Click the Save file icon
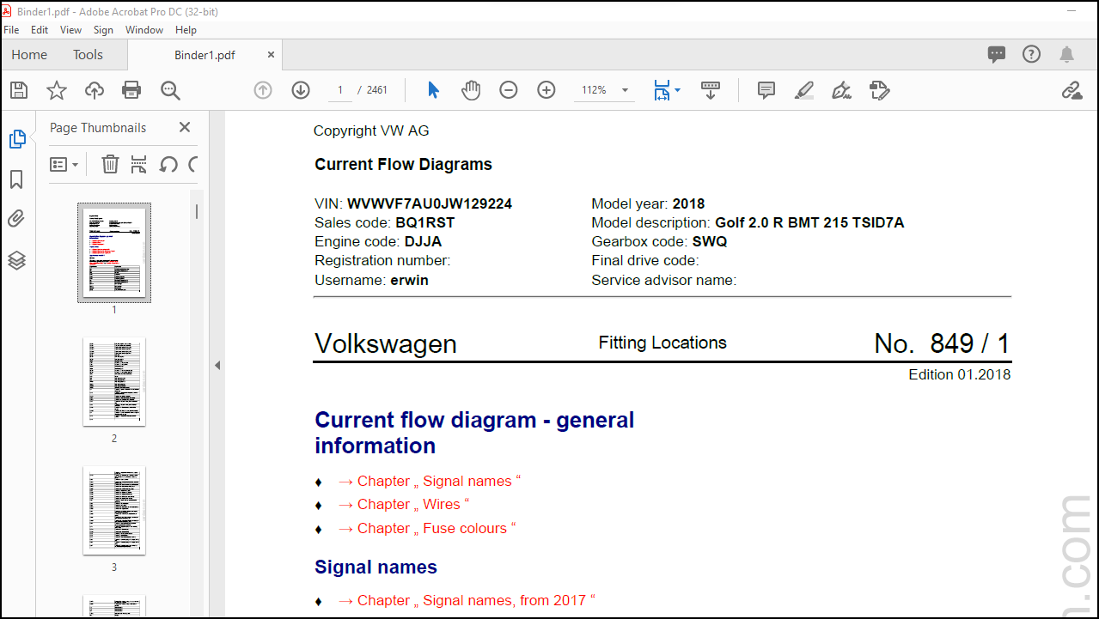 [x=18, y=90]
